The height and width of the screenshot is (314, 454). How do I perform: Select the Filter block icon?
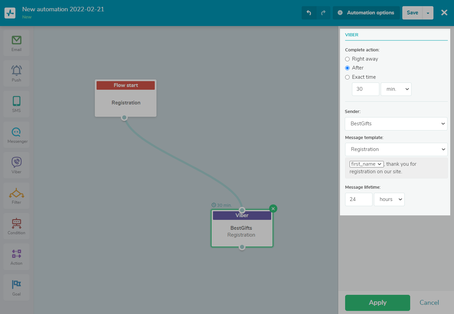16,196
